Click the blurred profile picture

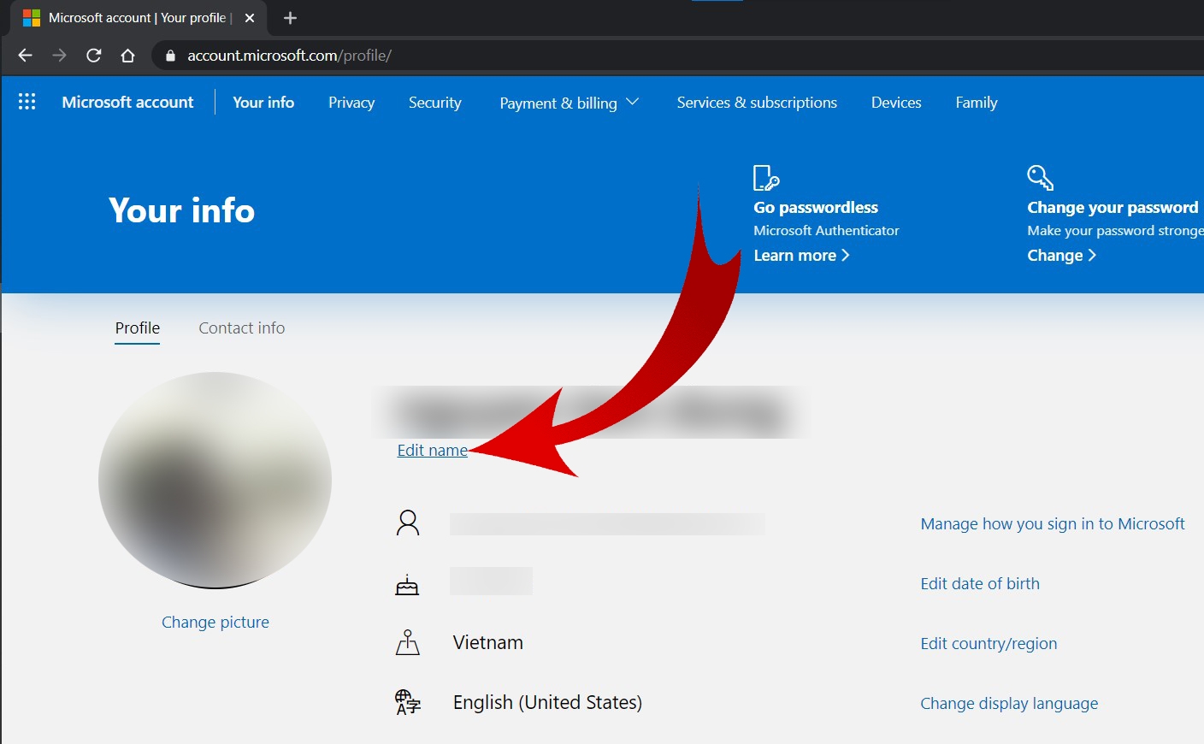215,480
